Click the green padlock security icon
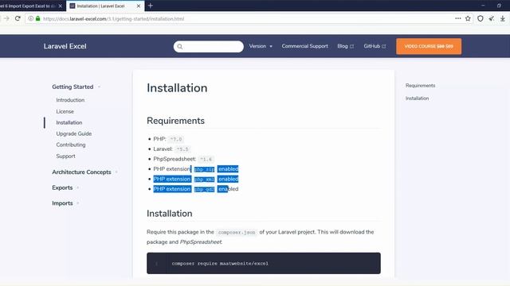Screen dimensions: 510x286 37,18
